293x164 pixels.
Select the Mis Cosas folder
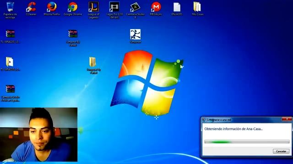pyautogui.click(x=197, y=9)
